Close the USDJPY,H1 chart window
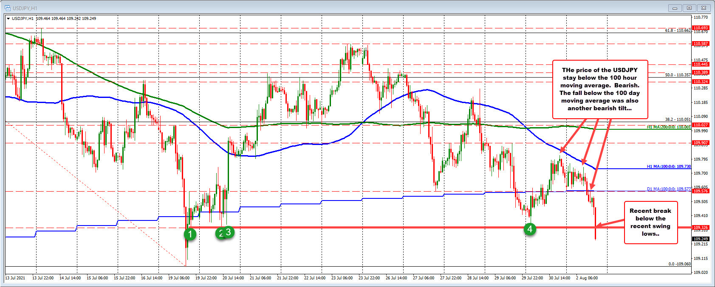The image size is (715, 287). pyautogui.click(x=704, y=8)
